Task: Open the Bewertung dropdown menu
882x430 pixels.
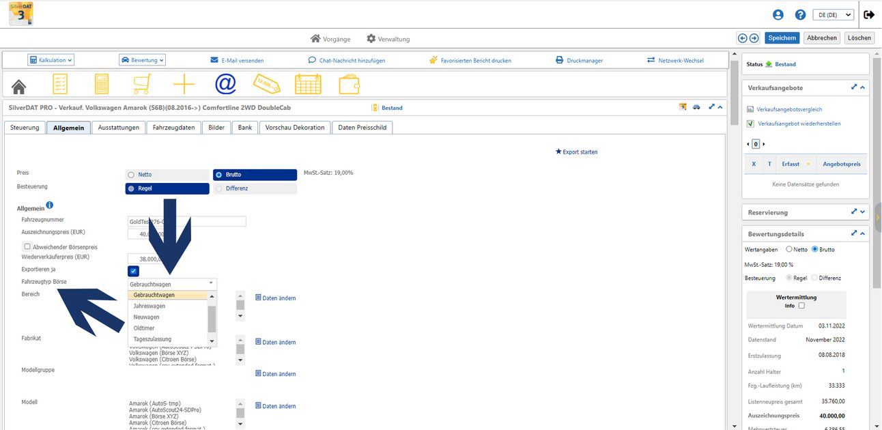Action: coord(142,60)
